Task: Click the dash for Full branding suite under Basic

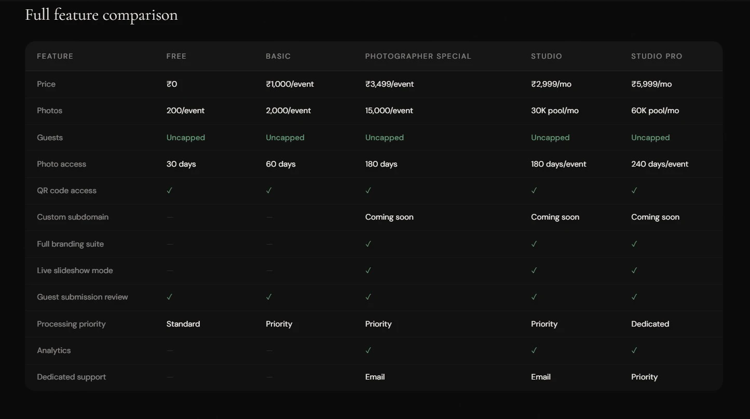Action: (269, 244)
